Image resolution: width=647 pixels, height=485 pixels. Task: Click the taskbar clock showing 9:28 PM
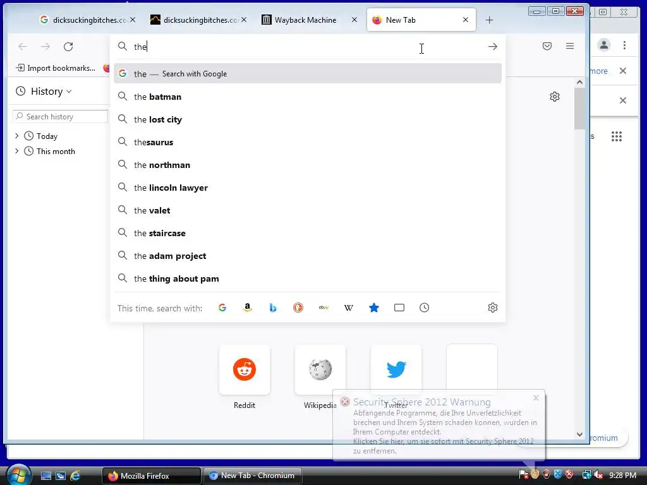tap(622, 475)
